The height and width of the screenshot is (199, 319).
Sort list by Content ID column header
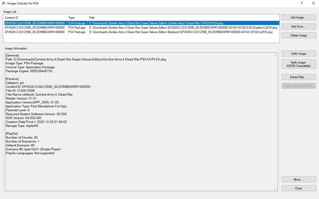(x=35, y=18)
